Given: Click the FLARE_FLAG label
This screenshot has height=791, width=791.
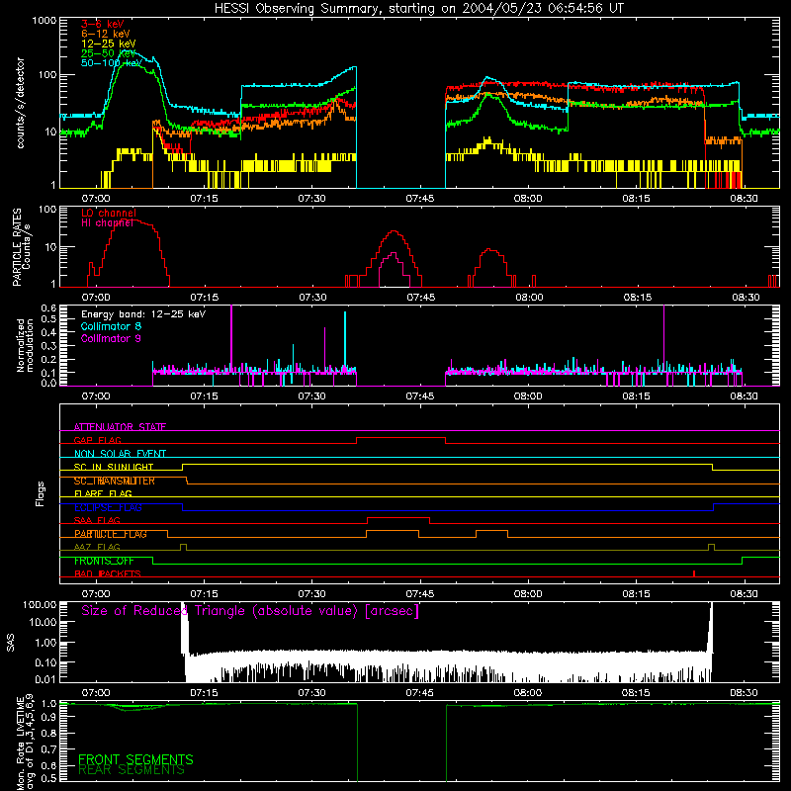Looking at the screenshot, I should pyautogui.click(x=103, y=493).
